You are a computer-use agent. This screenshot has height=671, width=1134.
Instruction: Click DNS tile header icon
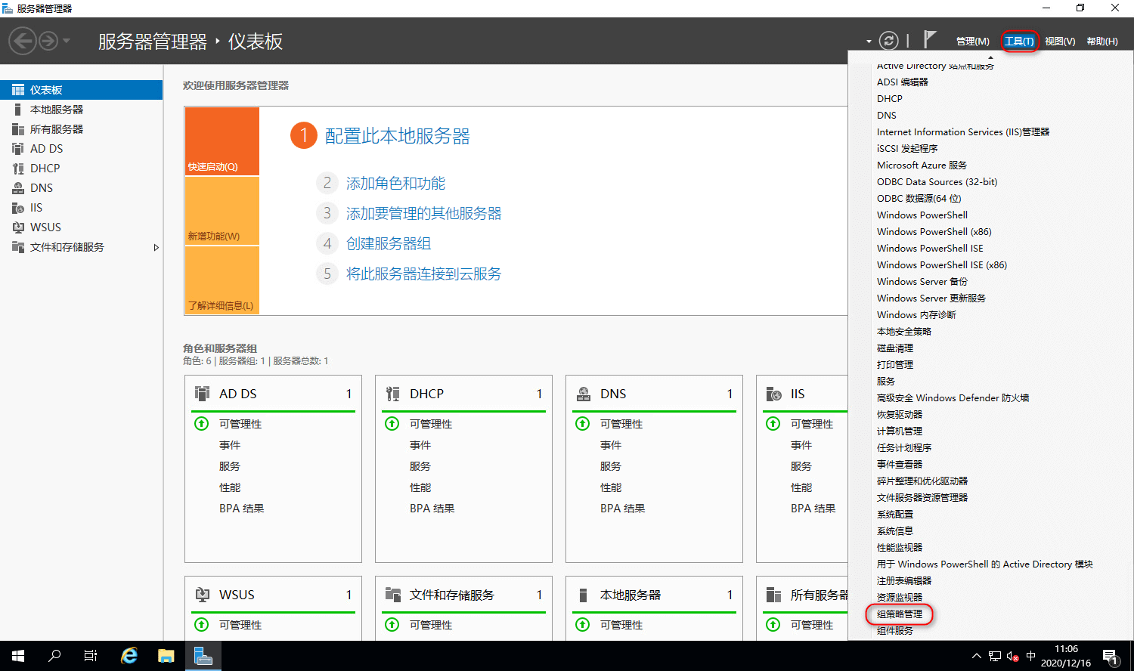click(x=584, y=394)
